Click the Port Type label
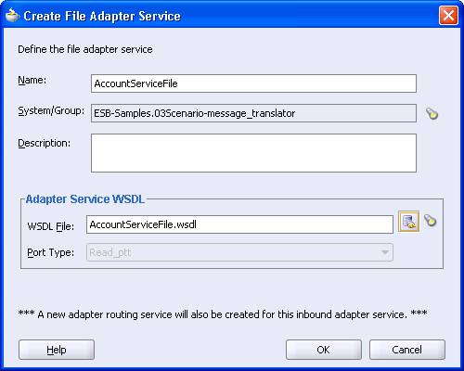The image size is (464, 371). click(x=51, y=252)
